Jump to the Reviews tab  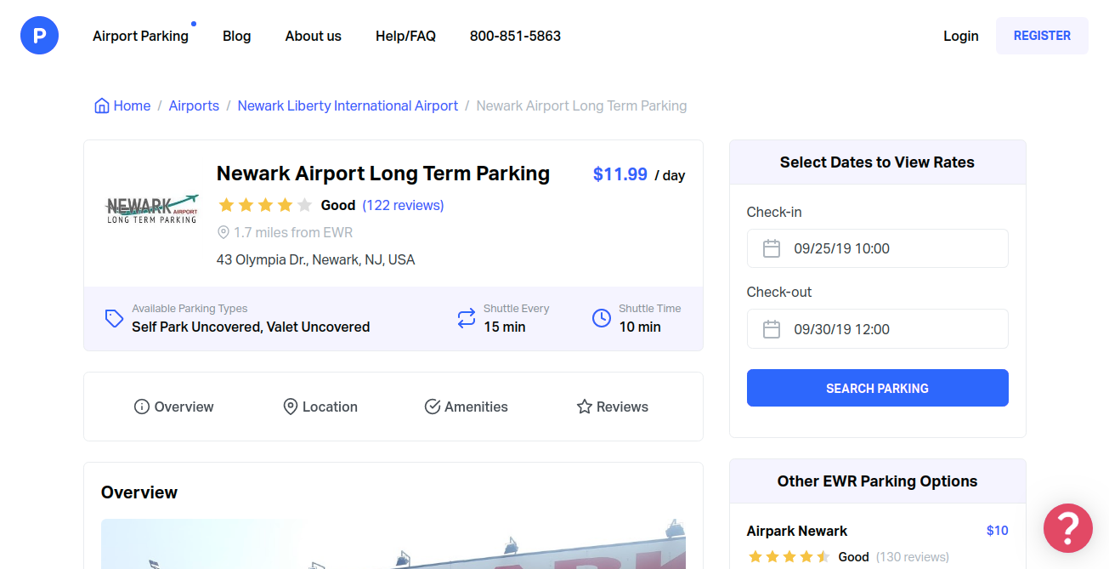click(612, 407)
